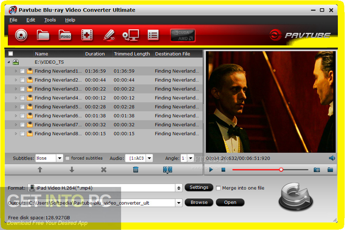This screenshot has width=345, height=230.
Task: Click the window resize grip corner
Action: (335, 220)
